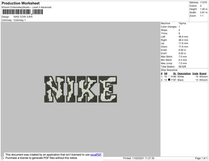Screen dimensions: 209x161
Task: Click the Up value '17.8 mm'
Action: tap(183, 43)
